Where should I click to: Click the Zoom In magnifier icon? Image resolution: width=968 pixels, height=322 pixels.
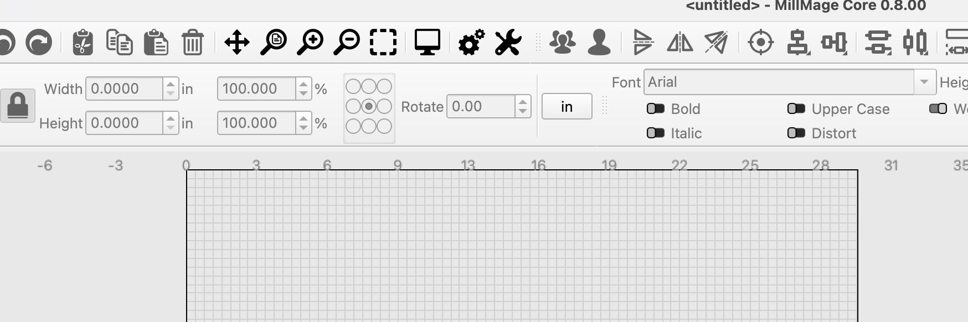[x=310, y=43]
